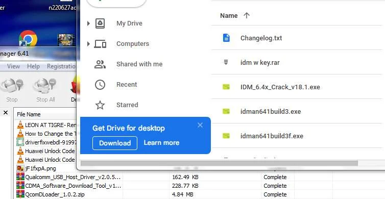Image resolution: width=385 pixels, height=199 pixels.
Task: Open Recent files list
Action: [127, 85]
